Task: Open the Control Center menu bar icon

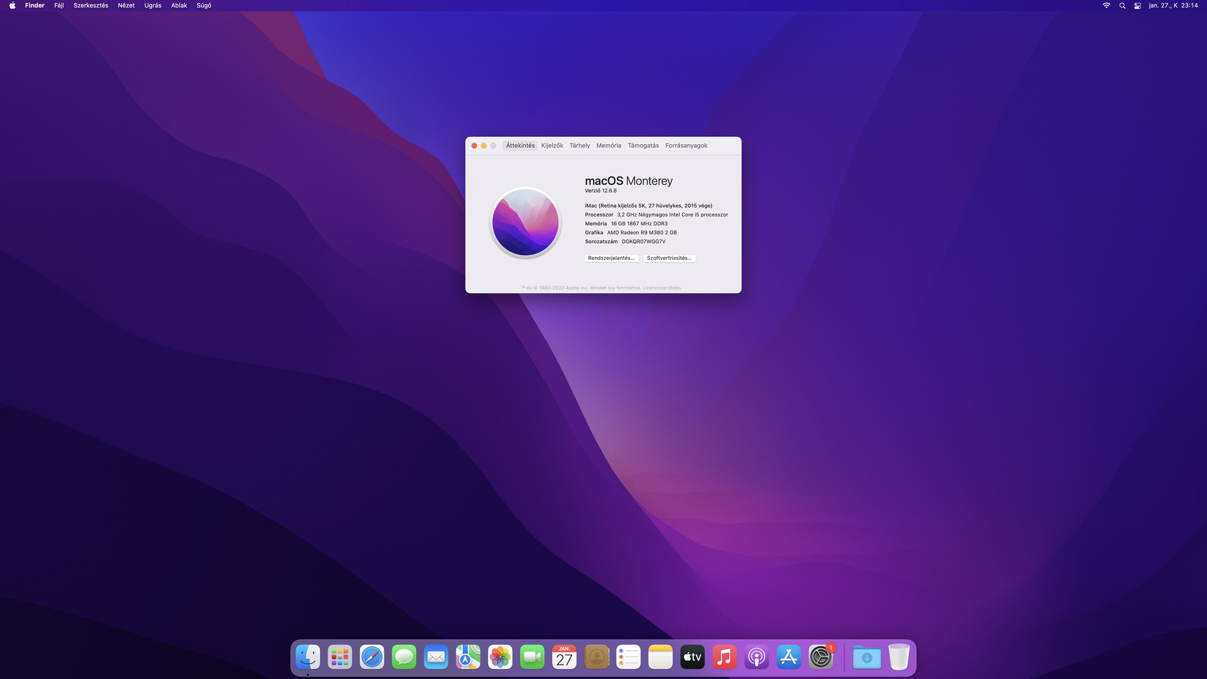Action: coord(1138,6)
